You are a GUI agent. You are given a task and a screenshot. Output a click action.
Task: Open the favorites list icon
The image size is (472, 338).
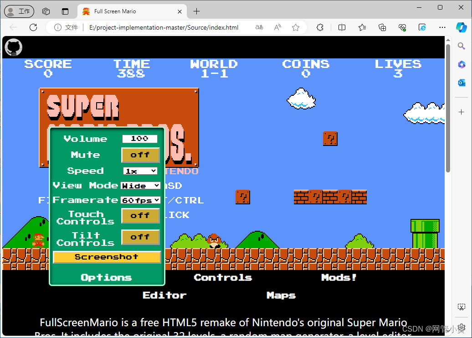click(362, 27)
